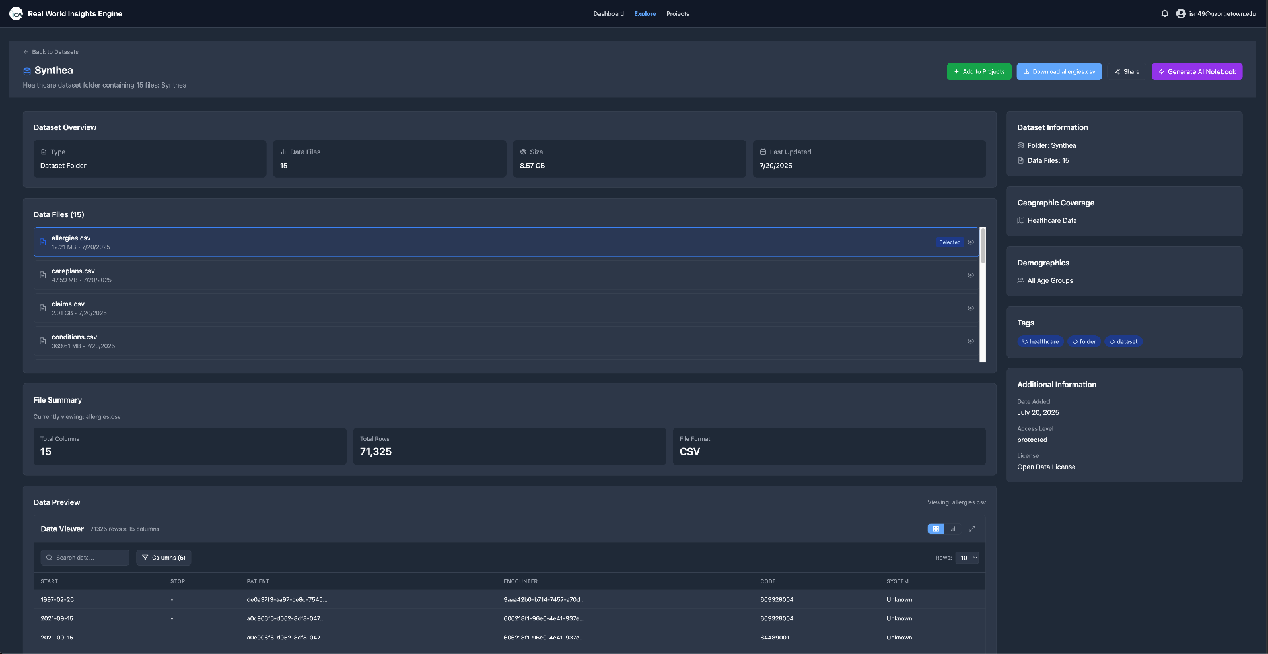This screenshot has width=1268, height=654.
Task: Click the Size icon in Dataset Overview
Action: [x=523, y=152]
